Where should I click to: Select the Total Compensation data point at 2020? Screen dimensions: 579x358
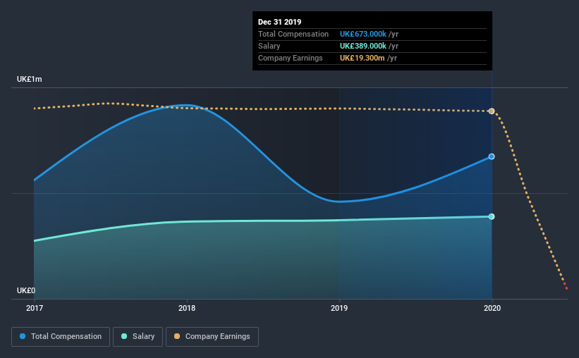(x=492, y=156)
